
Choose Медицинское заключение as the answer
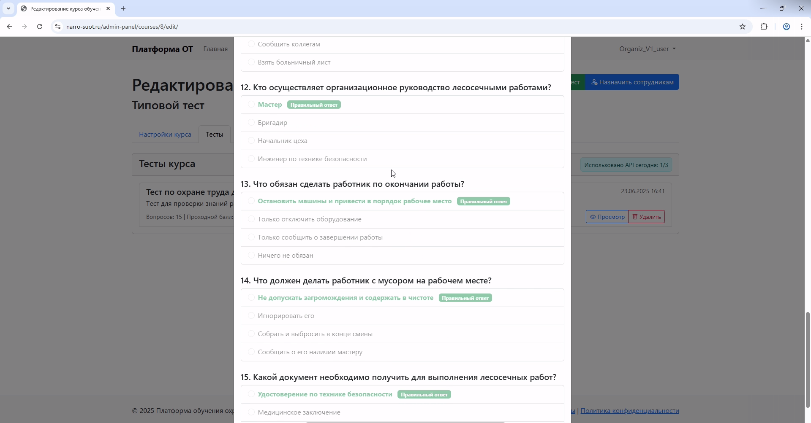click(251, 412)
